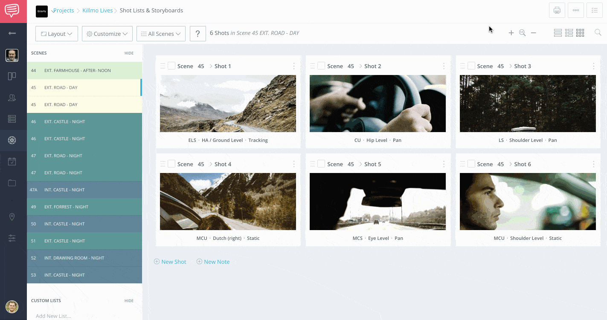Select scene 50 INT. CASTLE - NIGHT
The width and height of the screenshot is (607, 320).
pyautogui.click(x=84, y=224)
